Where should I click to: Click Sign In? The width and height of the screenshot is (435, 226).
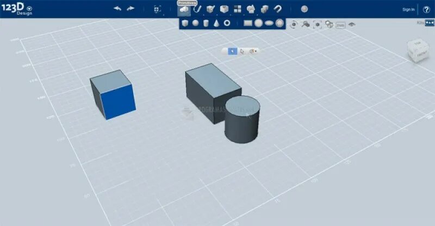tap(408, 9)
